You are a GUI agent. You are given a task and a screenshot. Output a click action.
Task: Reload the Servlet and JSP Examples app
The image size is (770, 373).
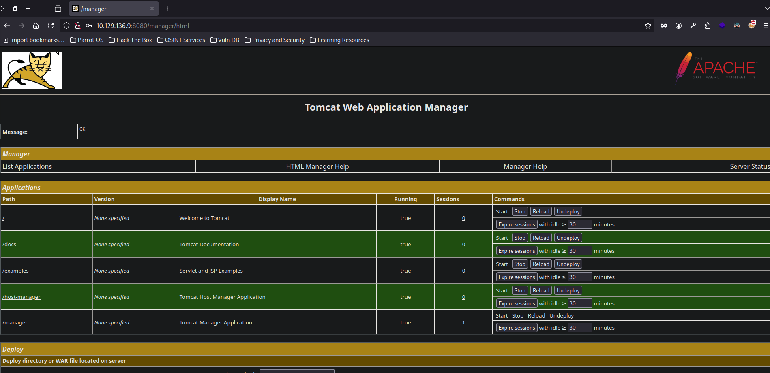point(541,264)
